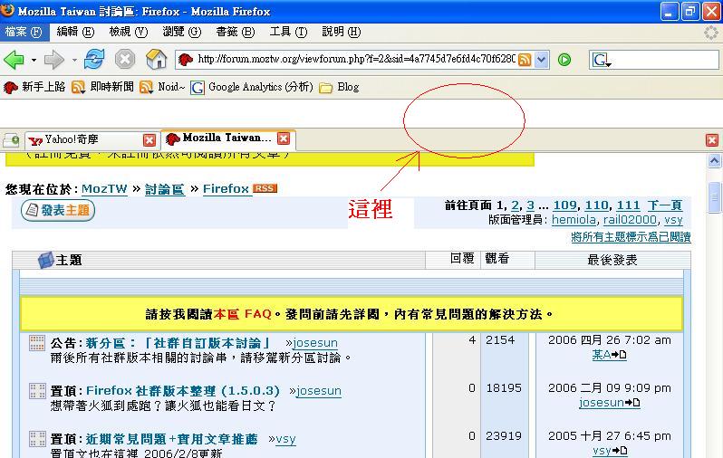Open the Blog bookmark folder
Image resolution: width=723 pixels, height=458 pixels.
339,87
